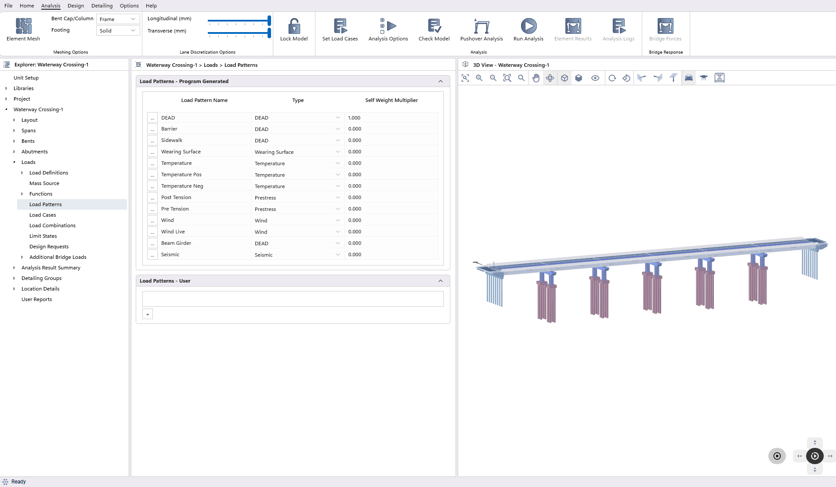836x487 pixels.
Task: Open the Type dropdown for Wearing Surface row
Action: [x=337, y=152]
